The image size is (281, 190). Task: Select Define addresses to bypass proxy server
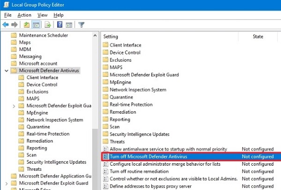click(150, 186)
